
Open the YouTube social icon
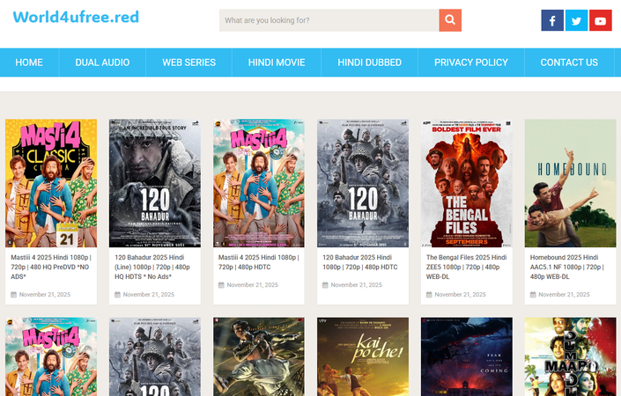[x=601, y=20]
